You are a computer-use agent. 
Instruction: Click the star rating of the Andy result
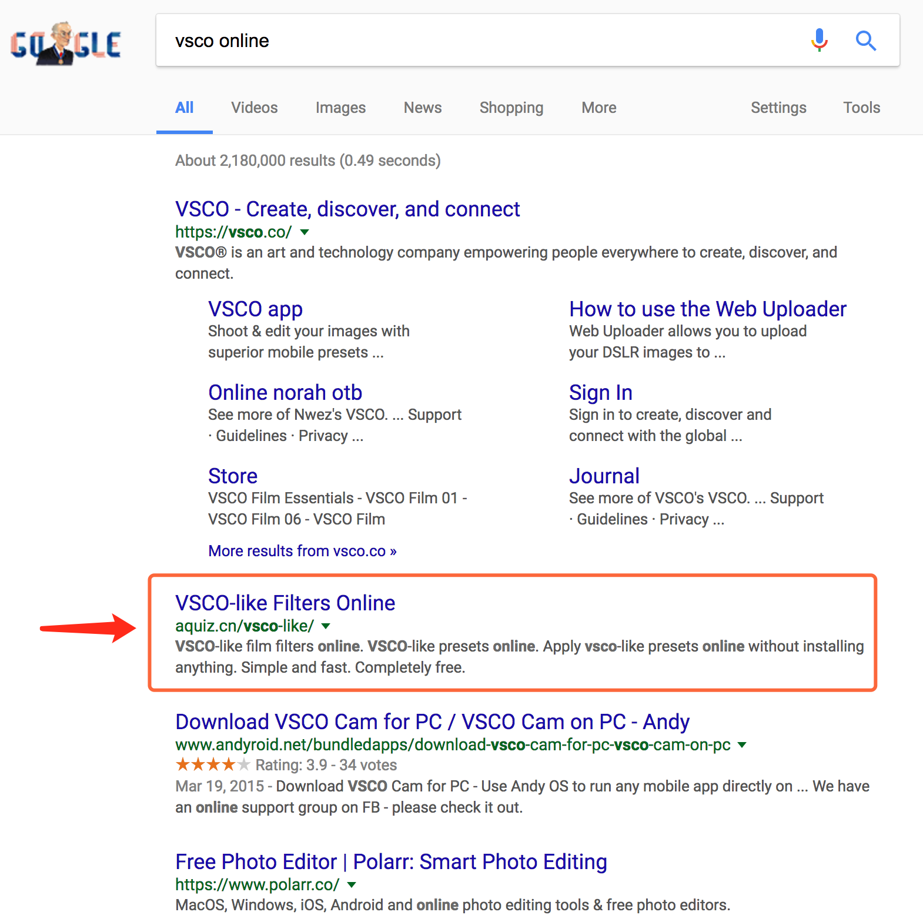212,765
